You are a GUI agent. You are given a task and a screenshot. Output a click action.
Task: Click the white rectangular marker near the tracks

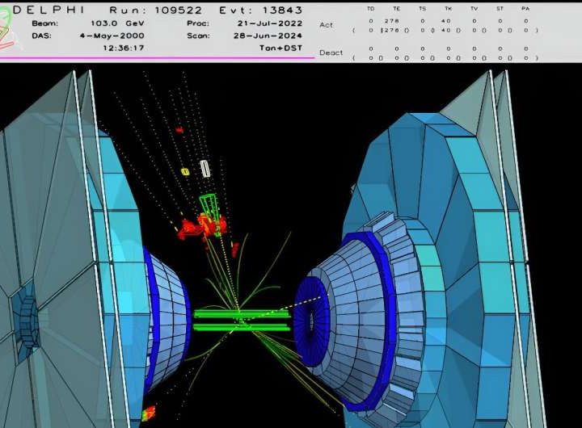205,168
